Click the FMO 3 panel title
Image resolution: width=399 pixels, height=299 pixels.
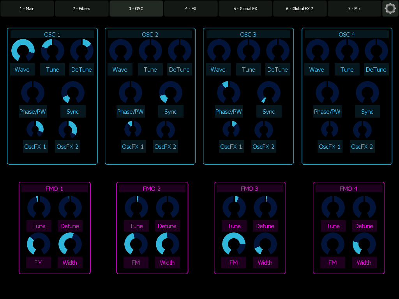point(250,188)
